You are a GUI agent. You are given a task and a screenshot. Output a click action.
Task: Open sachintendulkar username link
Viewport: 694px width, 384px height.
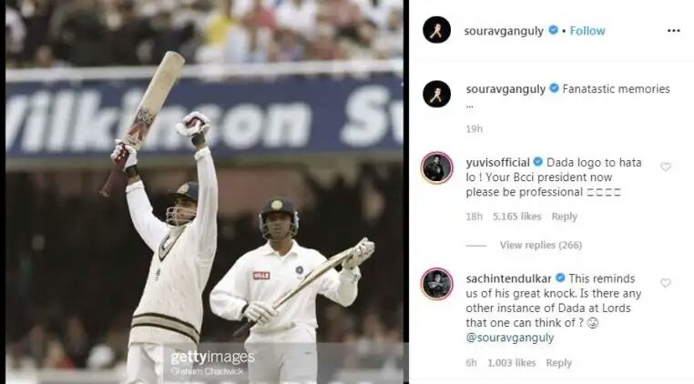508,278
